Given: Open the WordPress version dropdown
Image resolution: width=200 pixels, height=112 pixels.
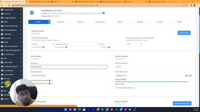Looking at the screenshot, I should [134, 44].
